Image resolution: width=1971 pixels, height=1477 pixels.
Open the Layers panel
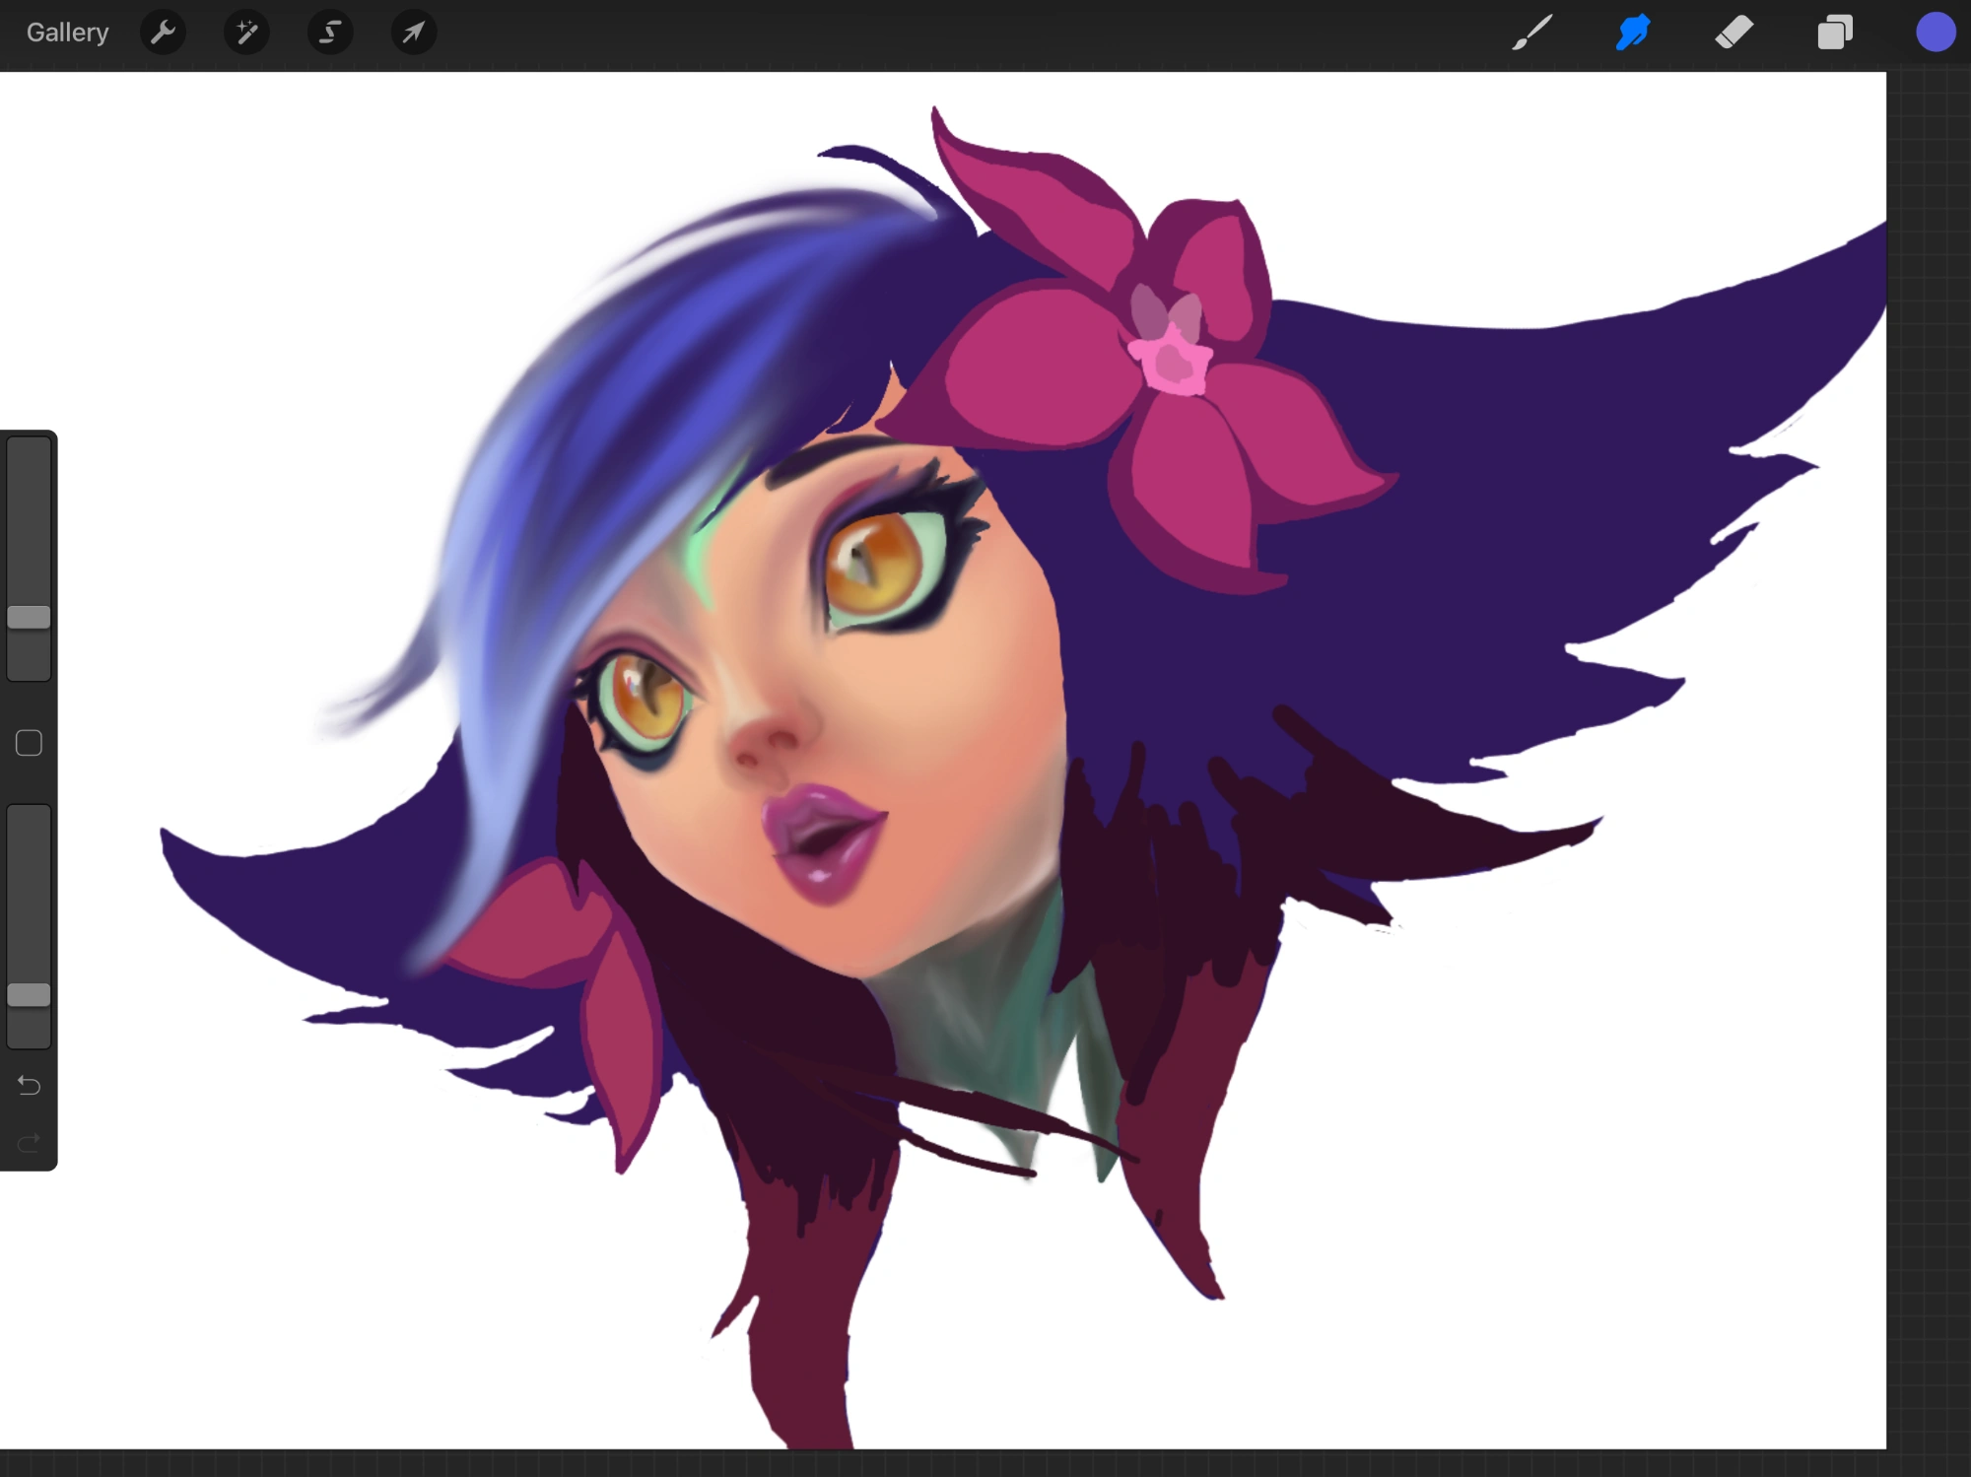click(x=1835, y=33)
